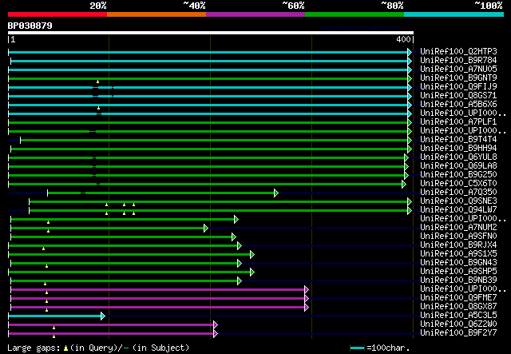Open UniRef100_A9S1X5 label
Viewport: 511px width, 354px height.
458,254
